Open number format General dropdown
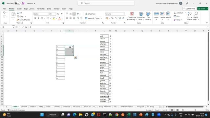The width and height of the screenshot is (210, 118). 124,14
